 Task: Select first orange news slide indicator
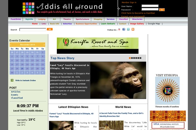130,58
